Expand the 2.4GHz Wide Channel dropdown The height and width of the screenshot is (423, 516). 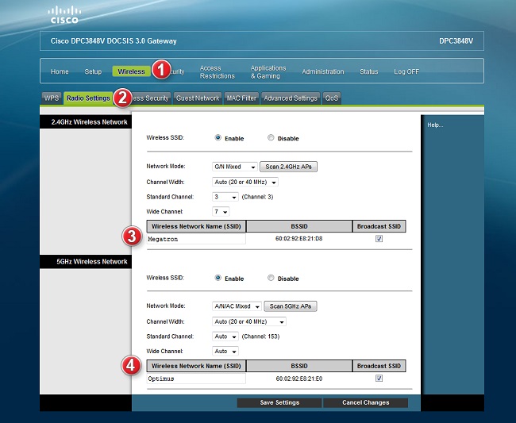220,212
